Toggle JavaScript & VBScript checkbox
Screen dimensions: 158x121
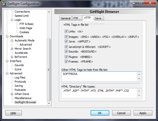coord(66,47)
